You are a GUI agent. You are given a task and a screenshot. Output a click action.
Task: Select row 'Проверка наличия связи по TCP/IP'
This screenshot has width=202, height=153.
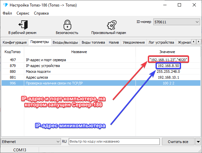click(x=101, y=83)
